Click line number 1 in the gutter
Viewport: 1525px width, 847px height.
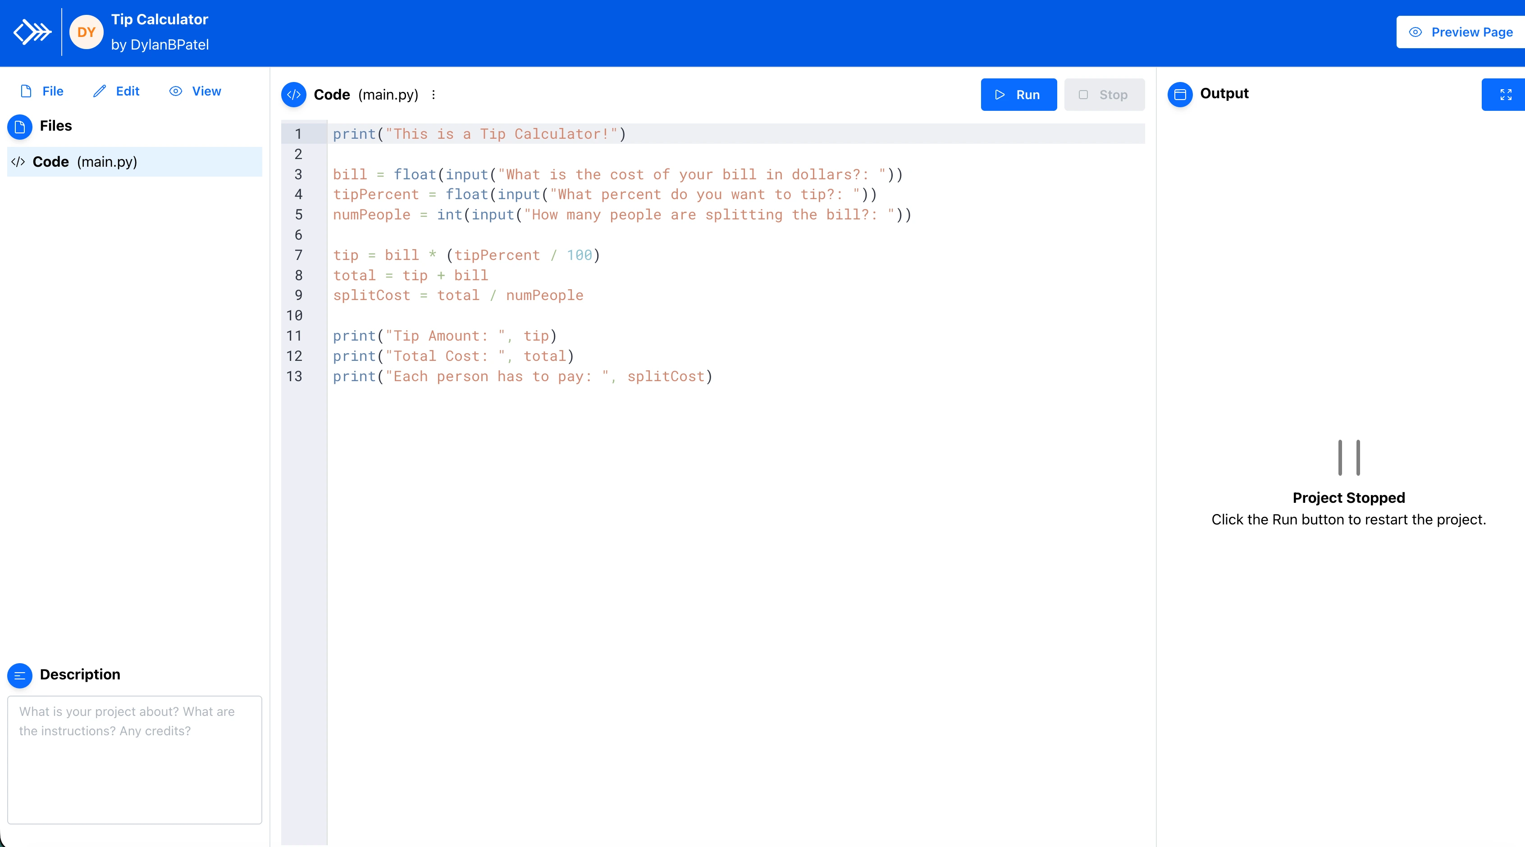pyautogui.click(x=298, y=134)
